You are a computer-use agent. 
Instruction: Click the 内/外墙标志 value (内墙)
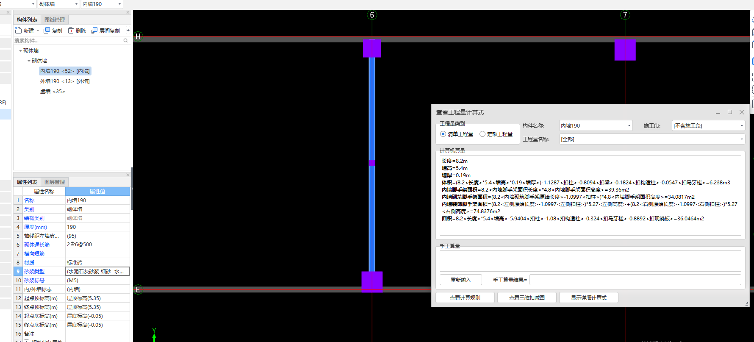[97, 289]
